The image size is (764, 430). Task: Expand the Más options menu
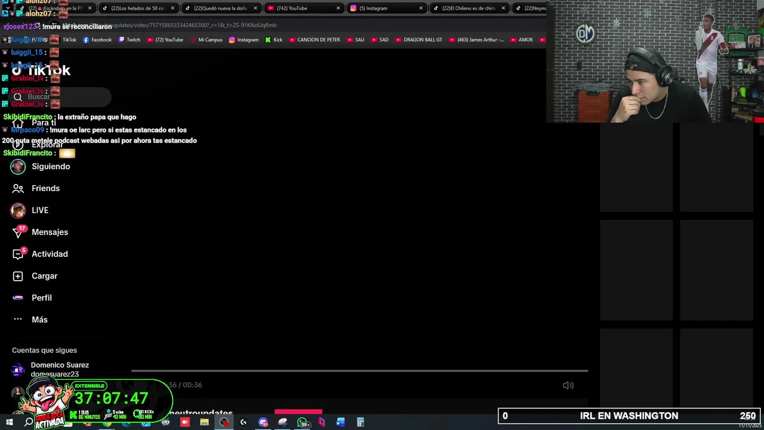30,320
